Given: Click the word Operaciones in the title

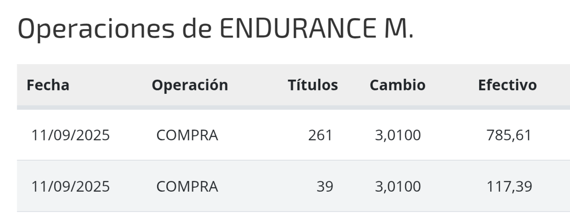Looking at the screenshot, I should coord(94,30).
